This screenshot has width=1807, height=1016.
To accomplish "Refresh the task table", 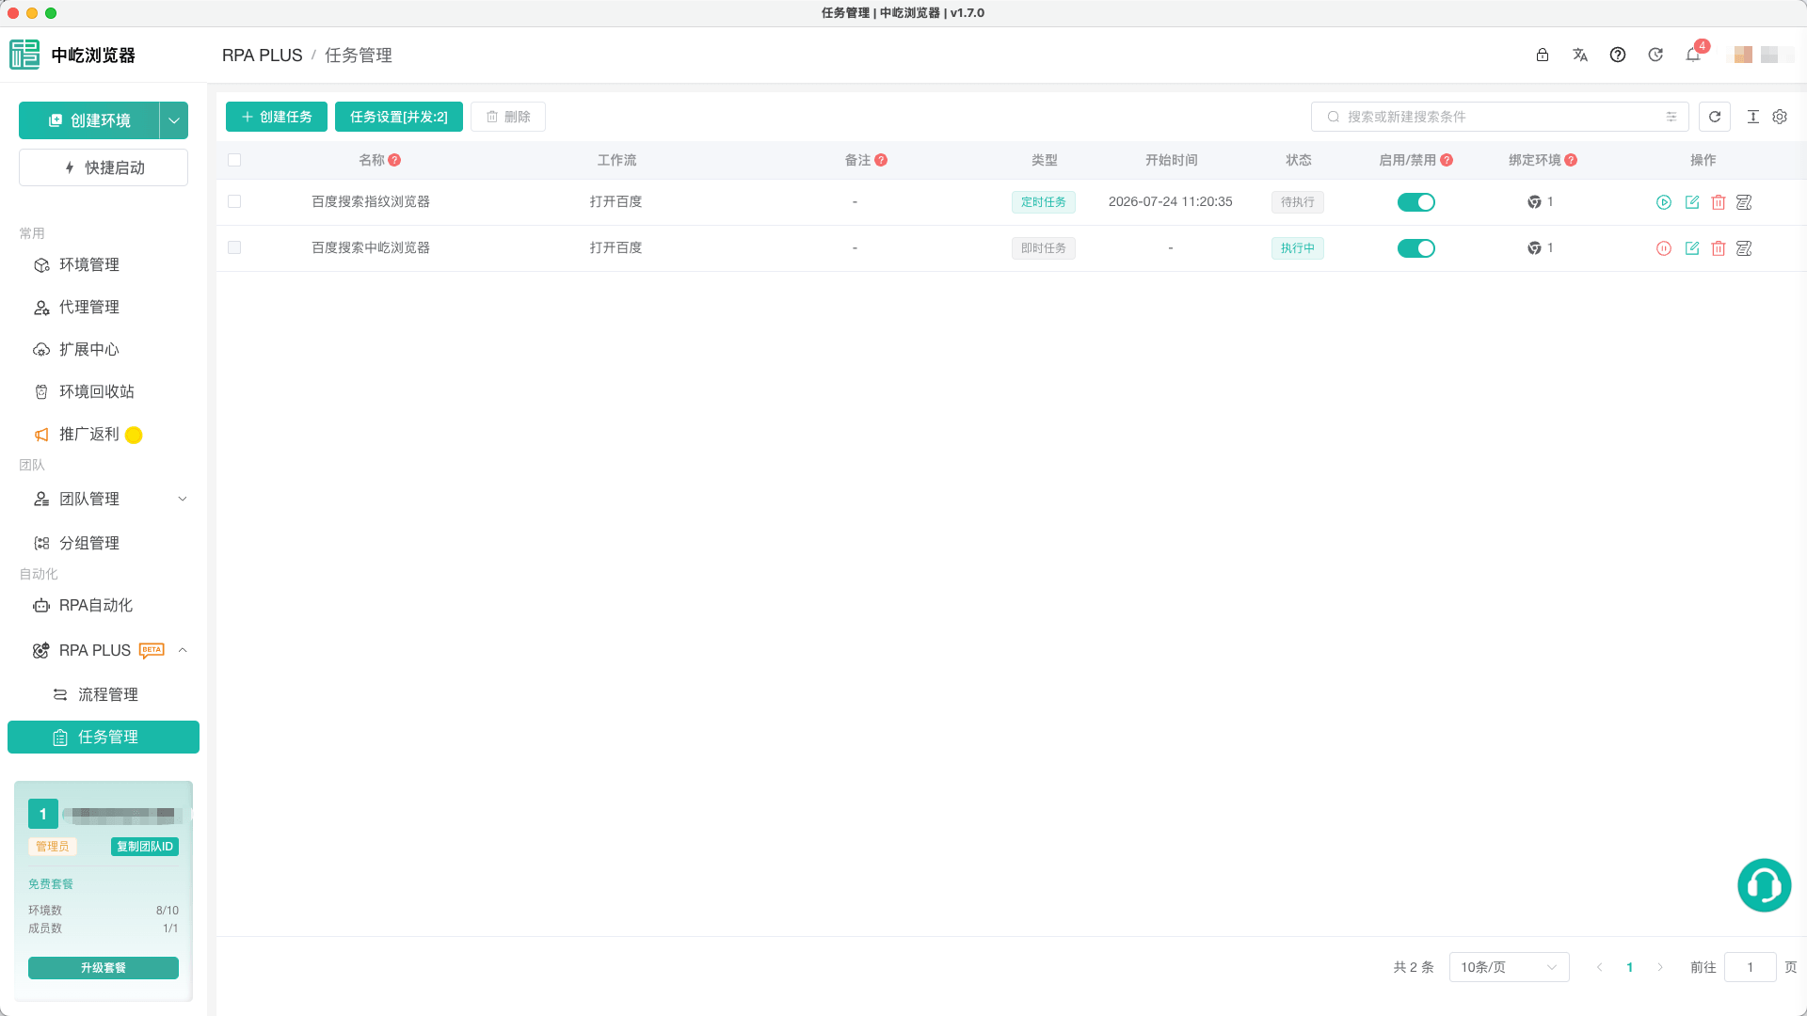I will (1715, 117).
